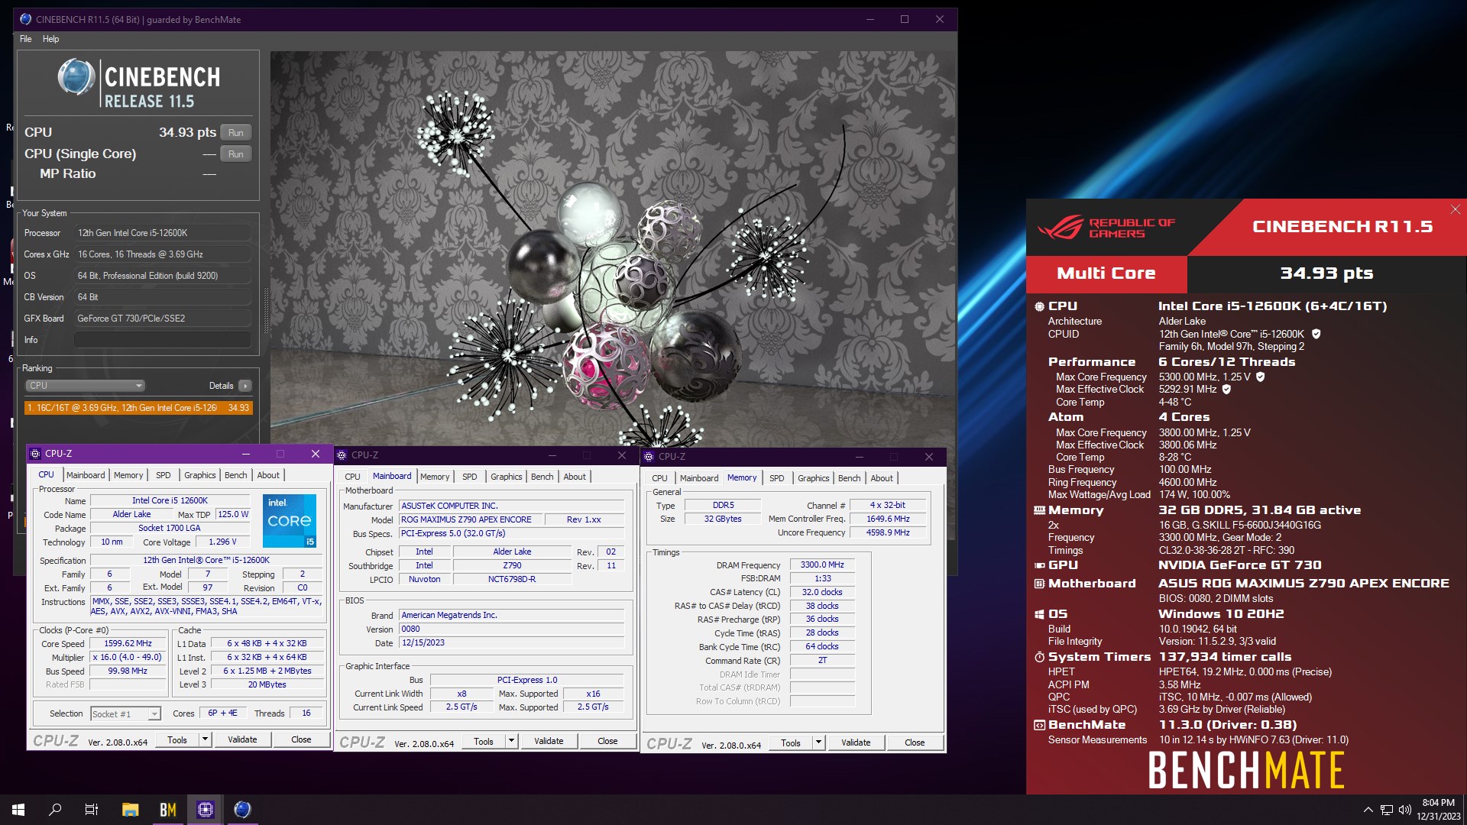Click third CPU-Z Memory window title icon

pos(649,457)
